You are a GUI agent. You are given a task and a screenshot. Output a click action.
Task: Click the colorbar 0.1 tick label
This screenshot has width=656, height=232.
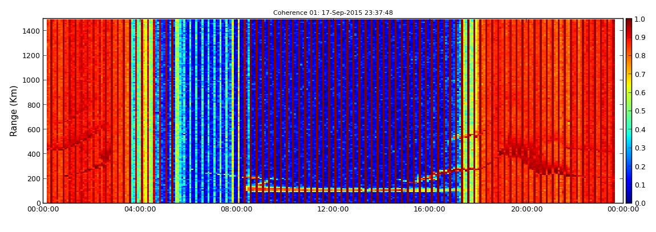tap(640, 185)
